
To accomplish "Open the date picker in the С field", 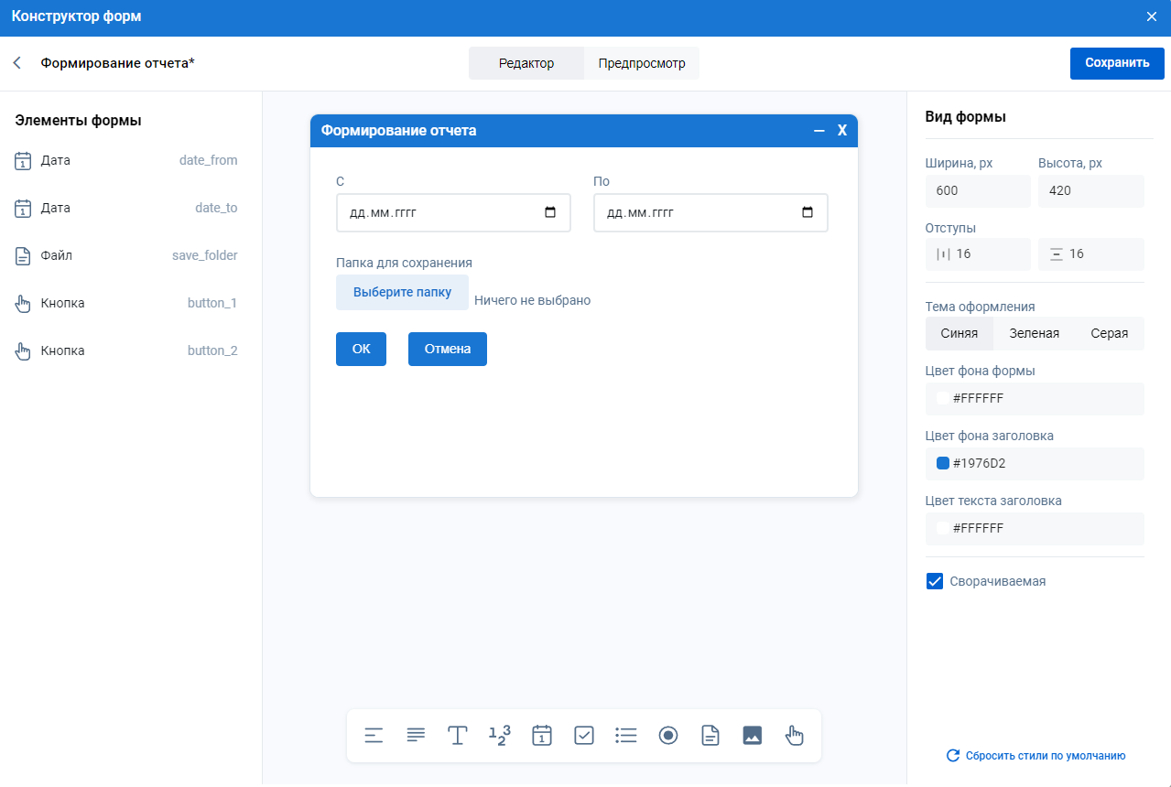I will (x=550, y=212).
